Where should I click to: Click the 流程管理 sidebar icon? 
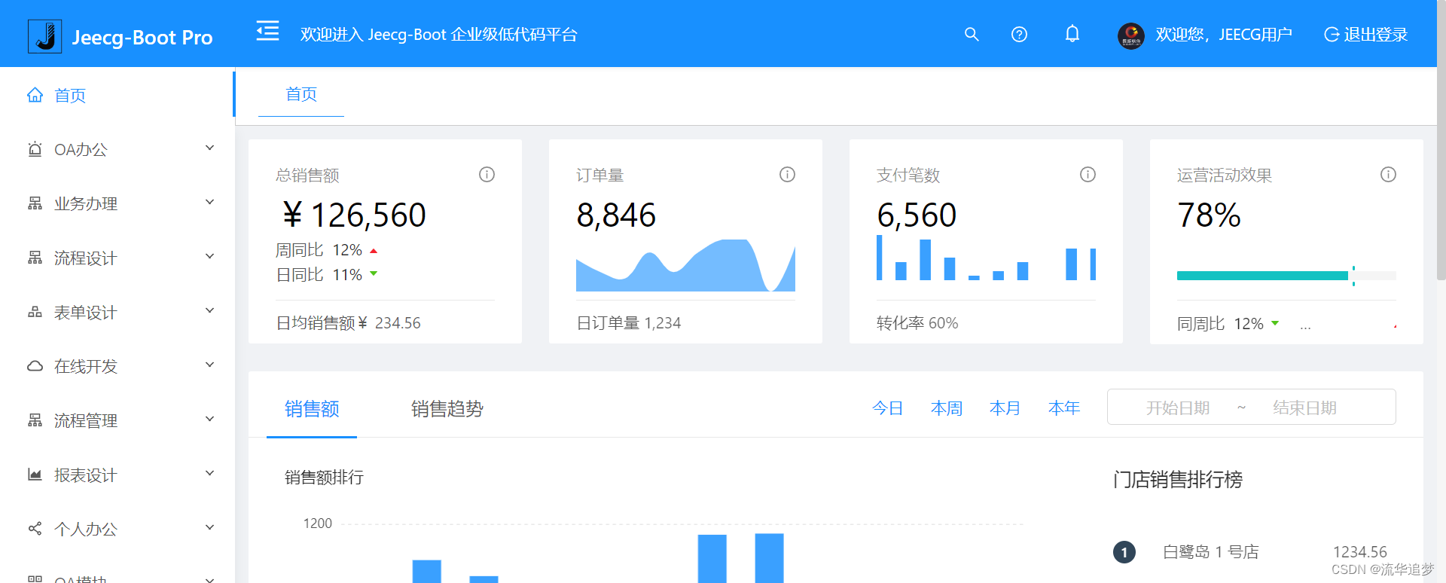35,420
